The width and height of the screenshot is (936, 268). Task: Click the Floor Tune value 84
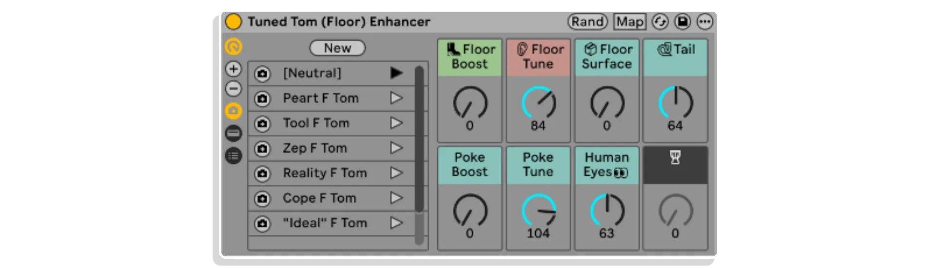tap(538, 126)
